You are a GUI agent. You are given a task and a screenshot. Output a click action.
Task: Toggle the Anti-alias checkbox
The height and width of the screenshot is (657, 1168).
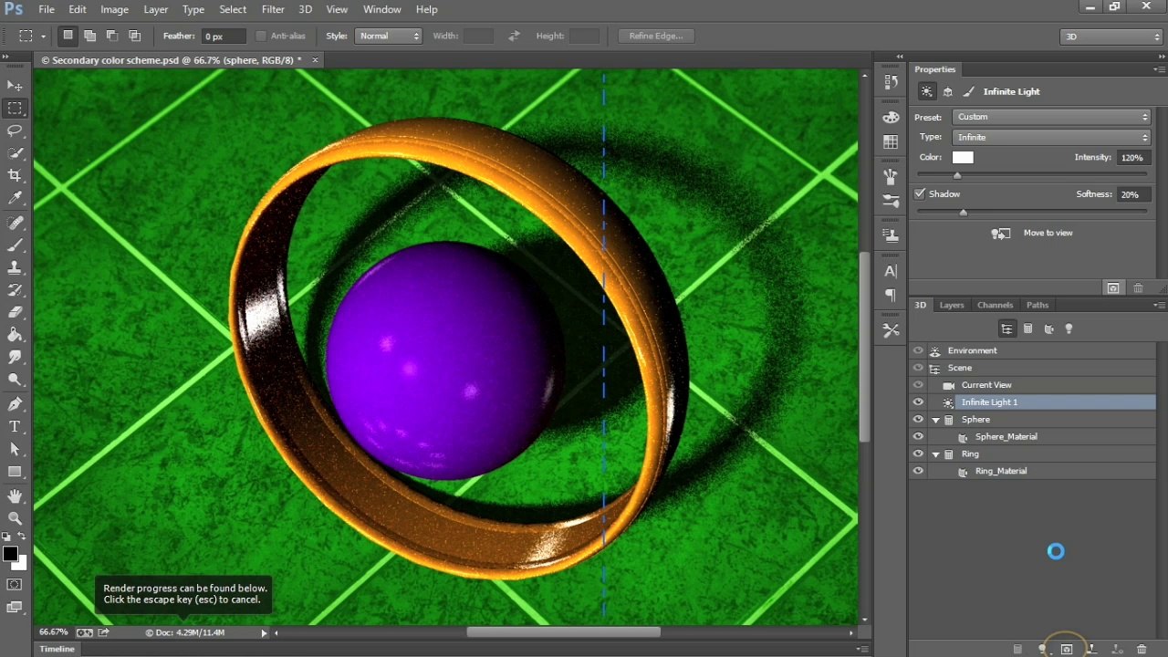[x=261, y=36]
